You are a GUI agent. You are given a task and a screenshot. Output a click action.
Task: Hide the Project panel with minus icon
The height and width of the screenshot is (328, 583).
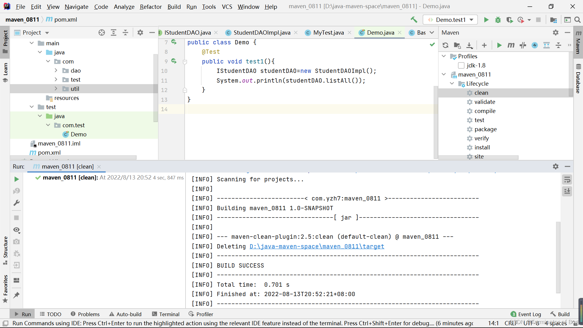click(x=152, y=32)
